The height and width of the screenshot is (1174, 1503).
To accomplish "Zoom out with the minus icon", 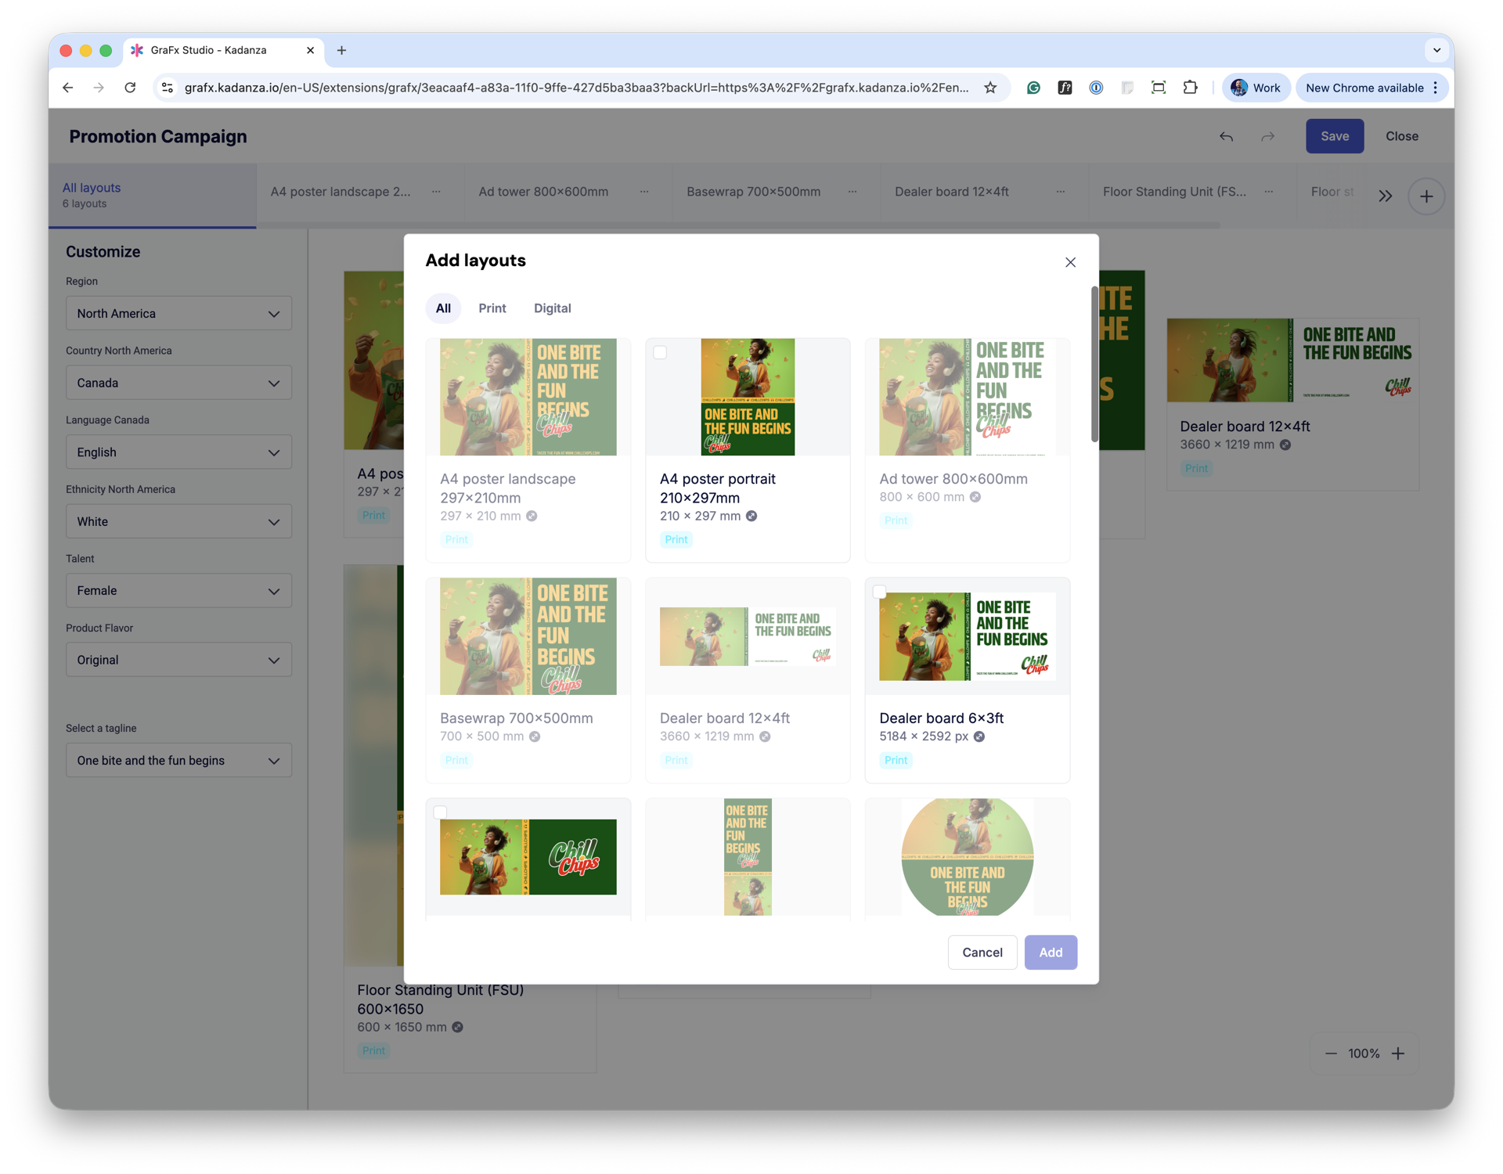I will [1331, 1053].
